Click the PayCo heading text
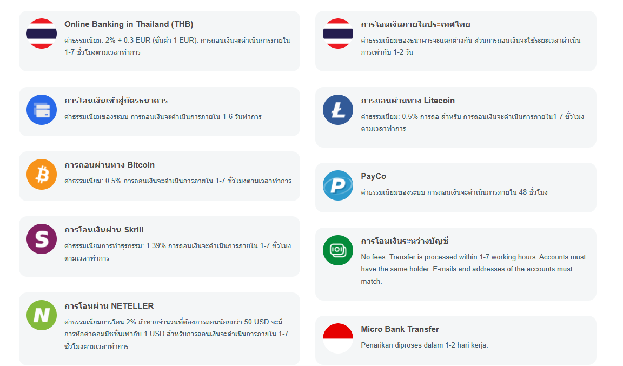 [374, 176]
